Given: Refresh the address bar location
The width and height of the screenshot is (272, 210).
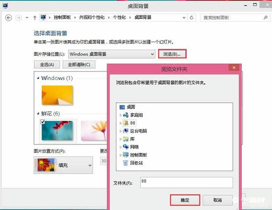Looking at the screenshot, I should click(x=191, y=17).
